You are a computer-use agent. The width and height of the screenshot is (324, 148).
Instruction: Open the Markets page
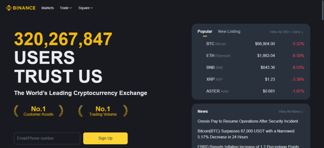coord(47,8)
